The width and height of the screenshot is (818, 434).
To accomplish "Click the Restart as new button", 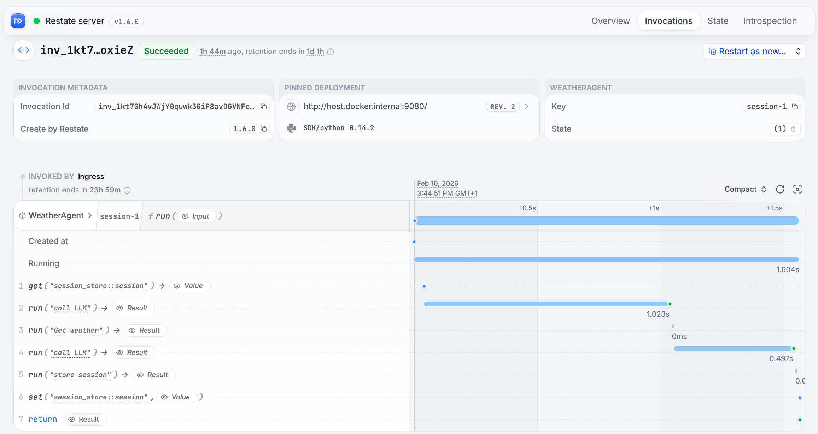I will pos(748,52).
